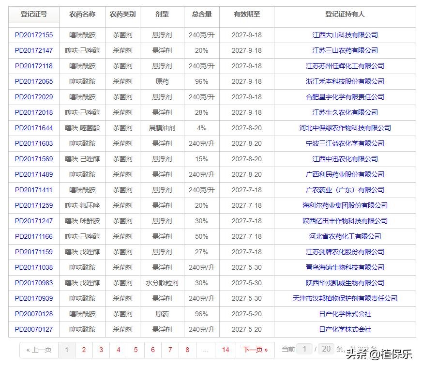The height and width of the screenshot is (369, 422).
Task: Click registration number PD20171644
Action: tap(34, 128)
